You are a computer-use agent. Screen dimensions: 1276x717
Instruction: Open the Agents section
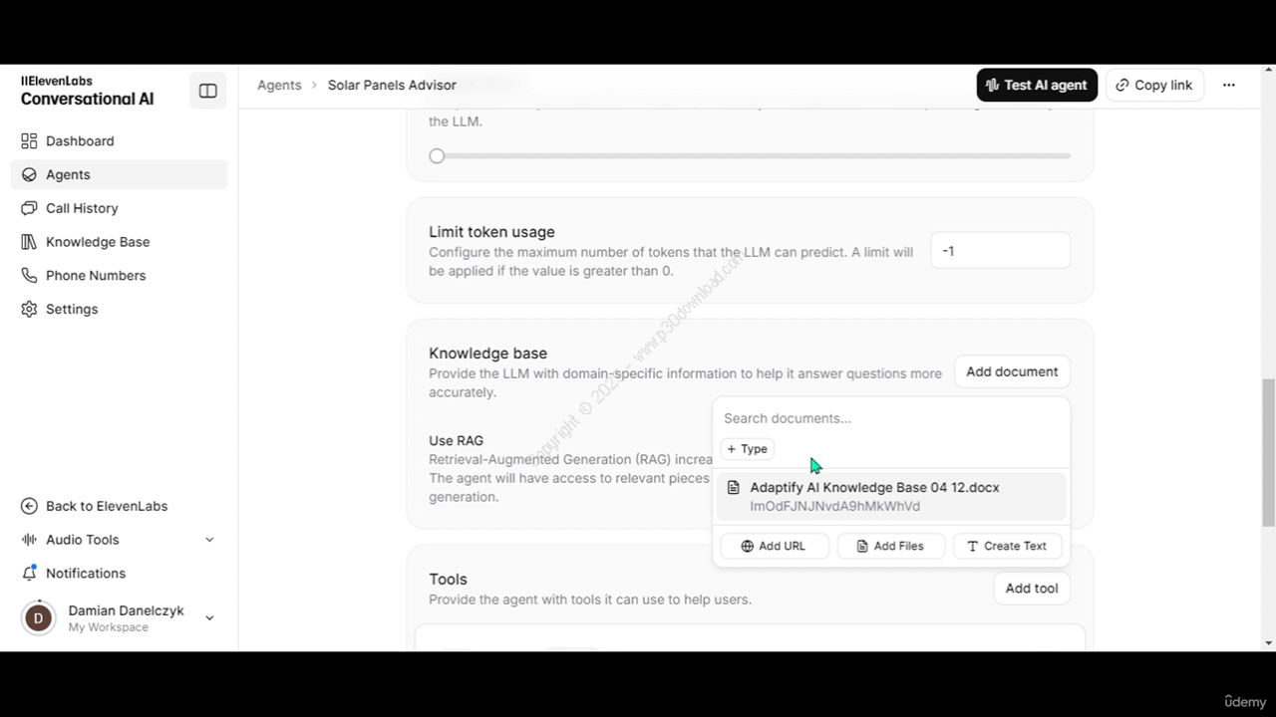[x=119, y=174]
